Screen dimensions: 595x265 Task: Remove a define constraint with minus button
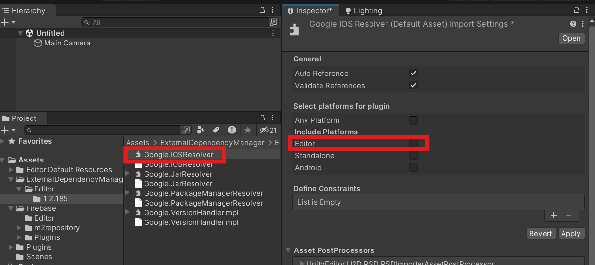tap(569, 215)
